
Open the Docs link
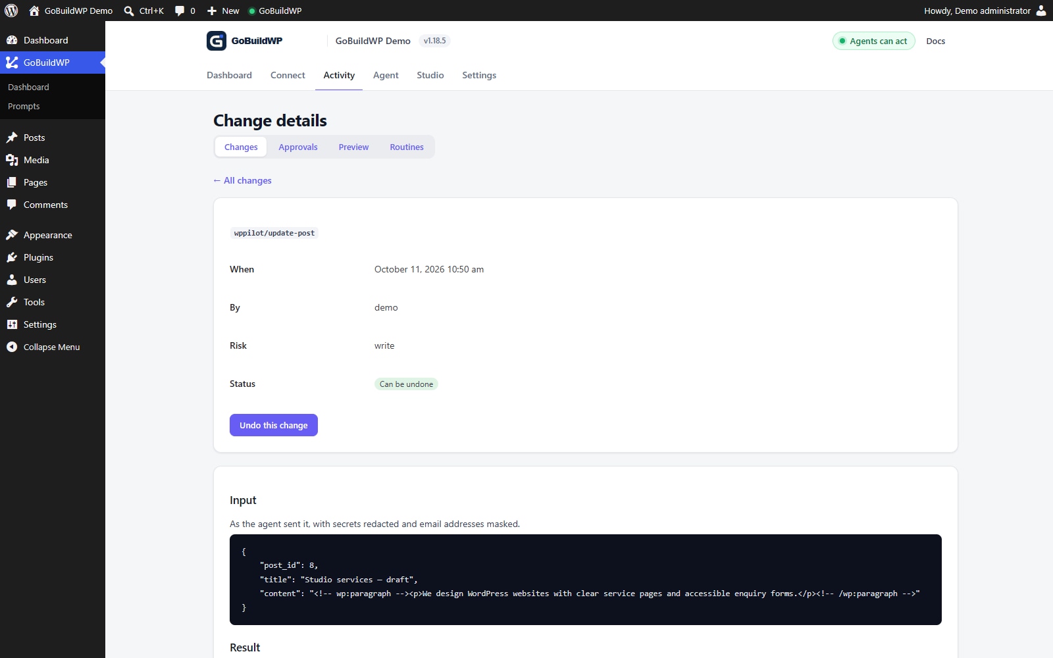(935, 41)
